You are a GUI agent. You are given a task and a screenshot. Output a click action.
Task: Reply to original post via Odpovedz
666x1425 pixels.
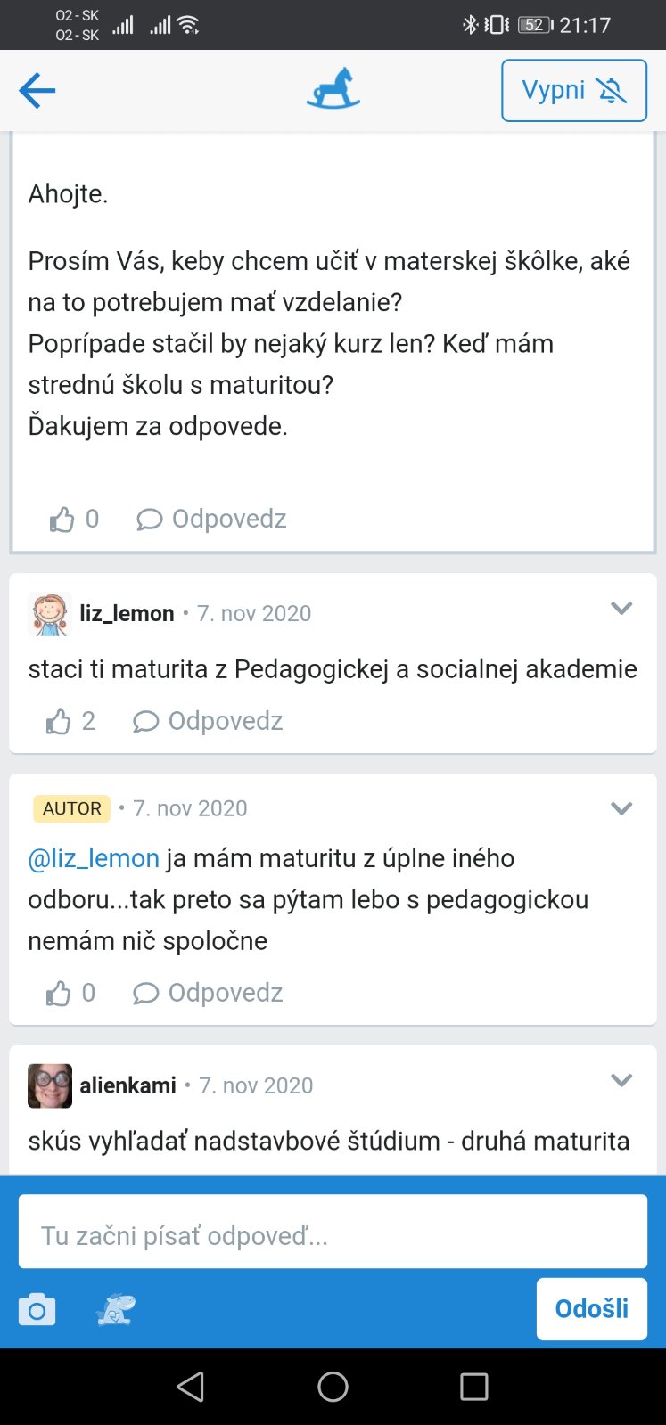click(212, 520)
